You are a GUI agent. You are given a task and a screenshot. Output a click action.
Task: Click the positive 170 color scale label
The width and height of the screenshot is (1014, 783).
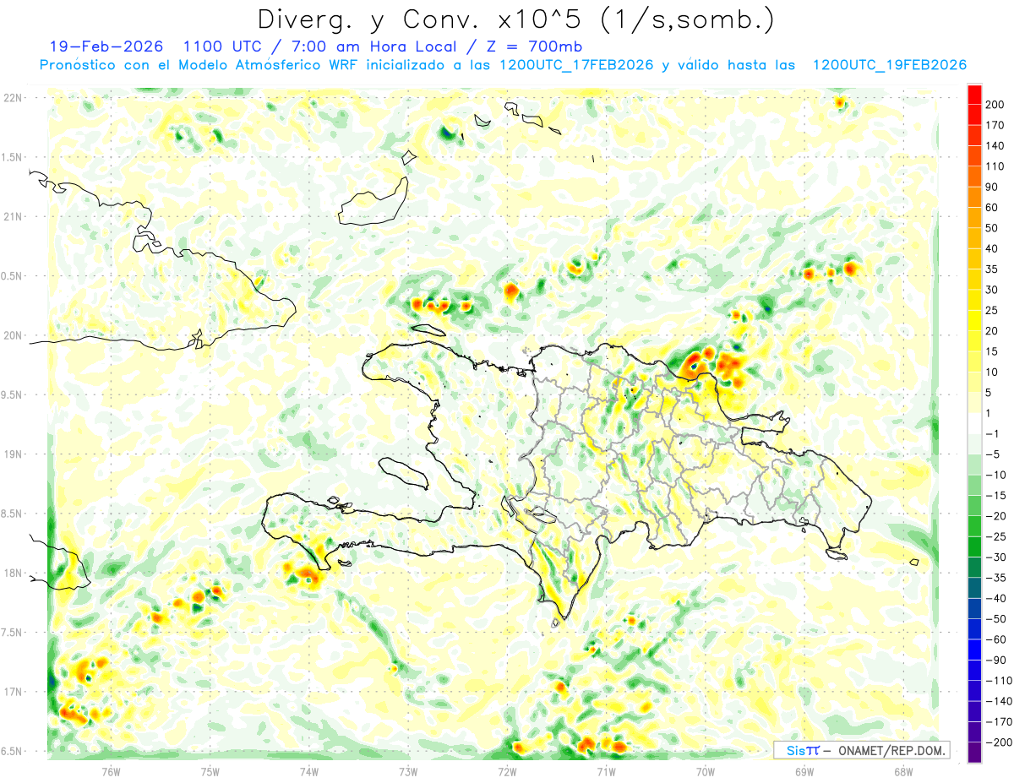[995, 125]
